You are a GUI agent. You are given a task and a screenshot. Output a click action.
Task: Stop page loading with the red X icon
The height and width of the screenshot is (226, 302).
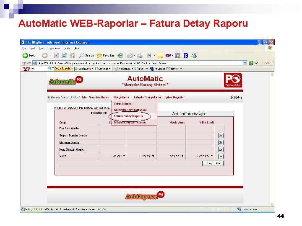(x=57, y=56)
